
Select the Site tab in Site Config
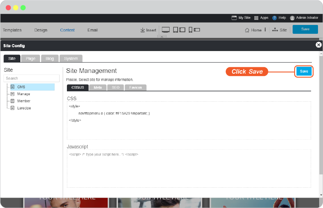(x=12, y=59)
